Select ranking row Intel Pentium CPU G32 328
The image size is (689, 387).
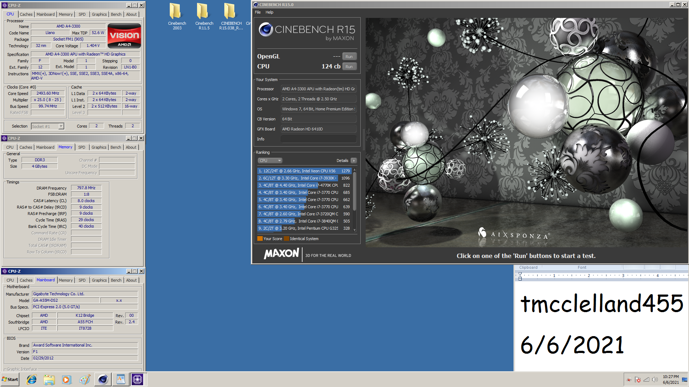pos(304,228)
